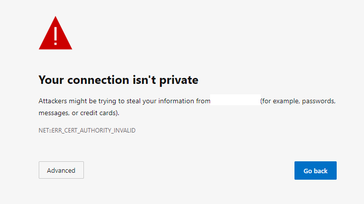This screenshot has width=364, height=204.
Task: Click the blank redacted site name area
Action: pos(235,101)
